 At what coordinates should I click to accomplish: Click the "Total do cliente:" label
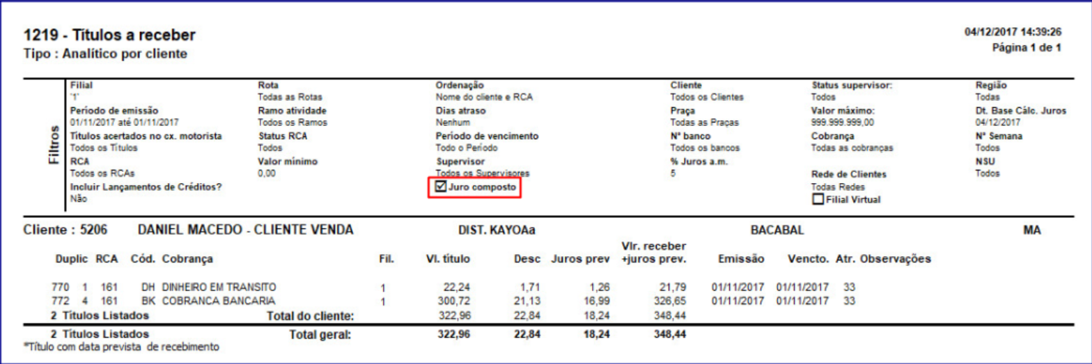[311, 317]
